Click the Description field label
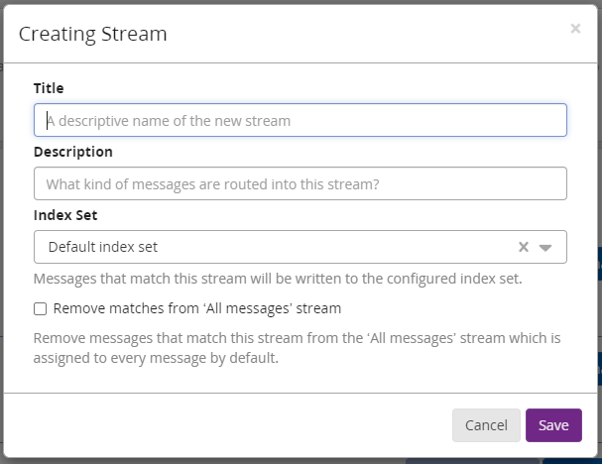Screen dimensions: 602x464 tap(73, 152)
